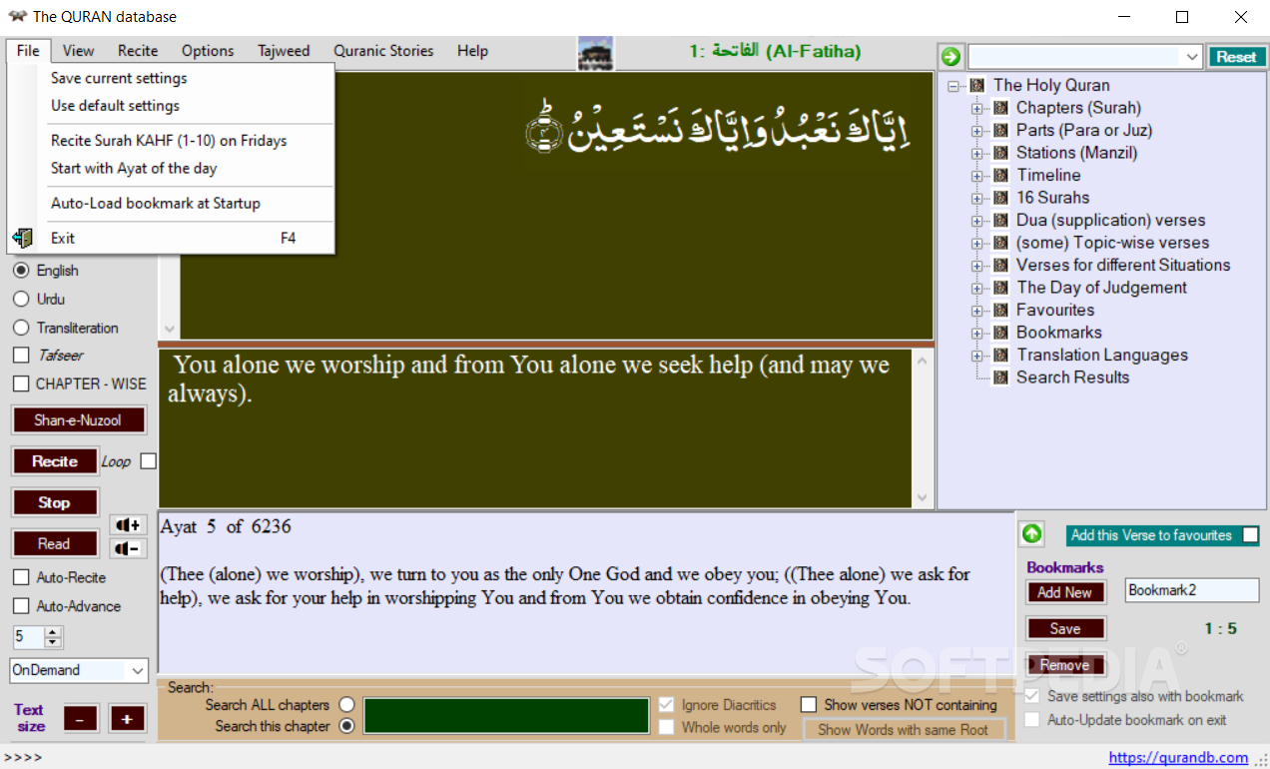Increment the Auto-Advance number stepper up arrow
The image size is (1270, 769).
coord(54,631)
